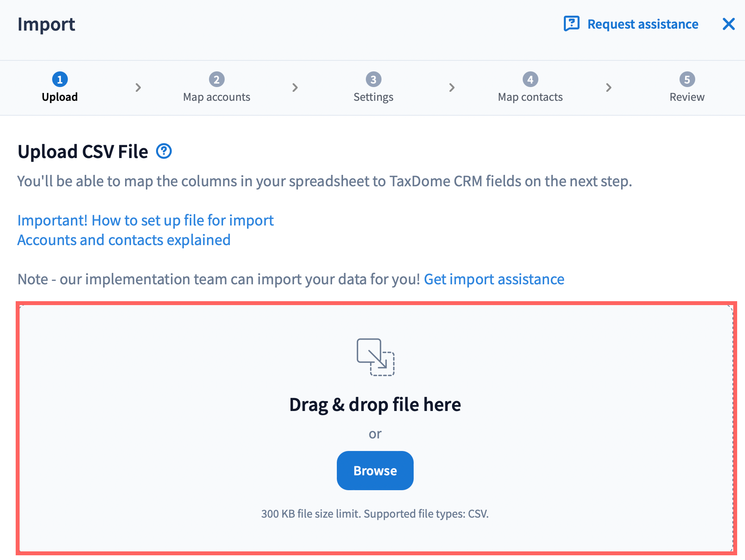Select step 1 circle icon for Upload
Screen dimensions: 745x560
click(60, 80)
